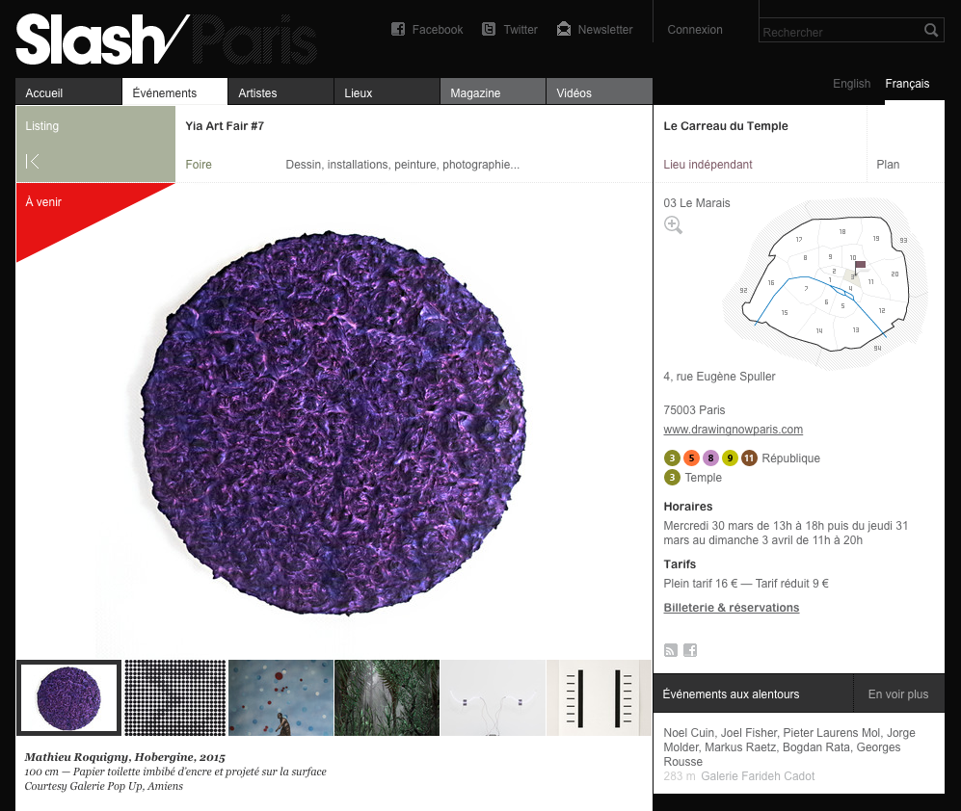Viewport: 961px width, 811px height.
Task: Share via small Facebook icon below tickets
Action: pos(690,650)
